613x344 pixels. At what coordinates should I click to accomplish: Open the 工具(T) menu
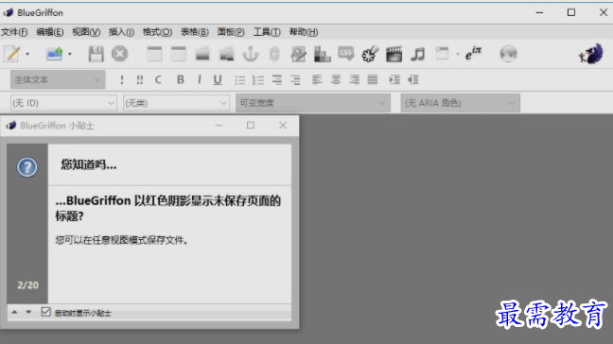click(267, 32)
